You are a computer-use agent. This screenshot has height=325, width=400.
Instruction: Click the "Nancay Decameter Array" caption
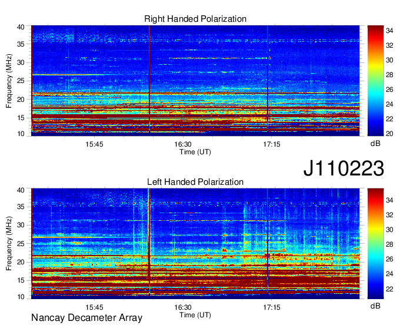tap(86, 318)
